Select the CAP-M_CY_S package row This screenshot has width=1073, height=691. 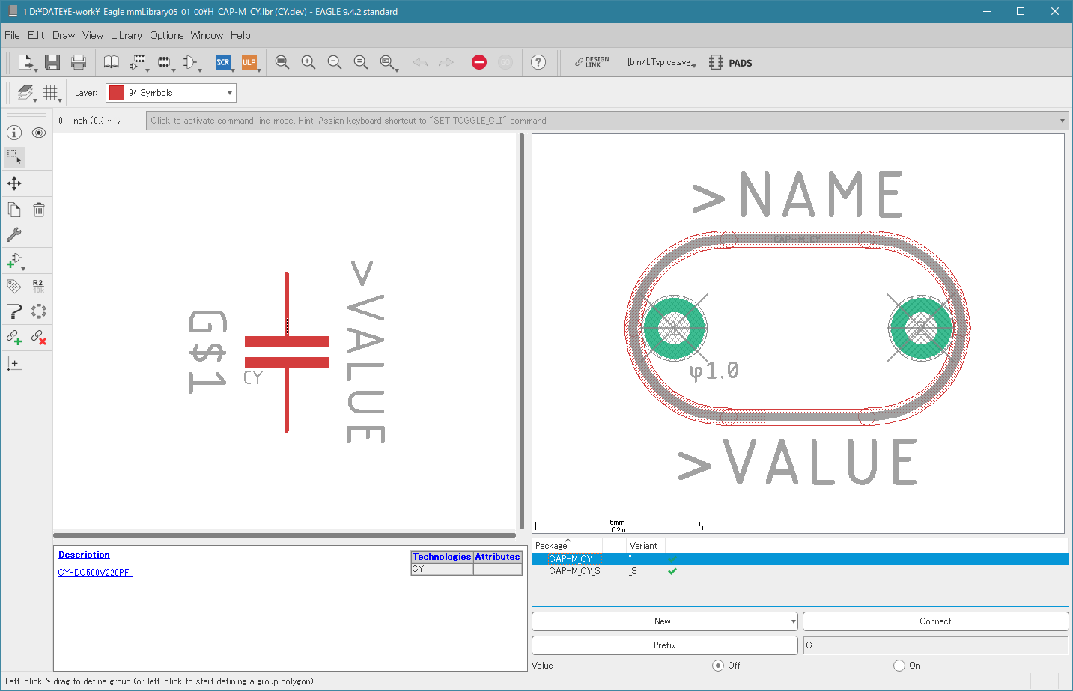pos(800,571)
